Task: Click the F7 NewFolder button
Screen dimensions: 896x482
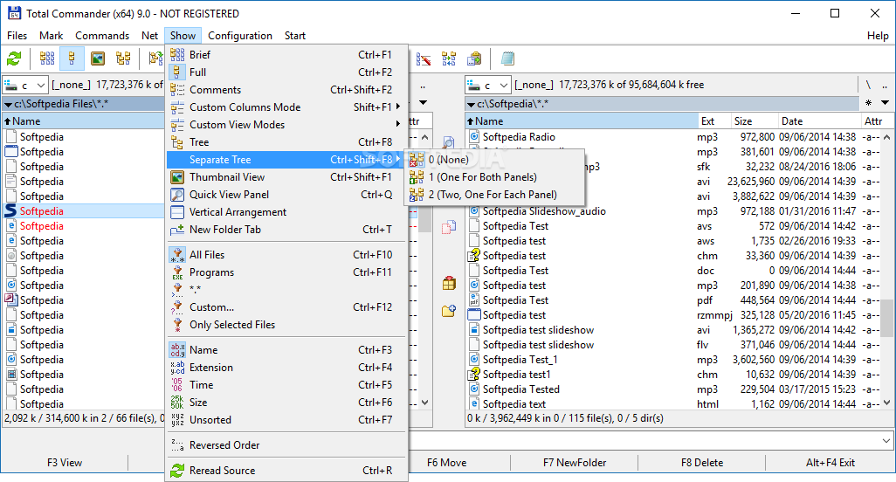Action: point(575,463)
